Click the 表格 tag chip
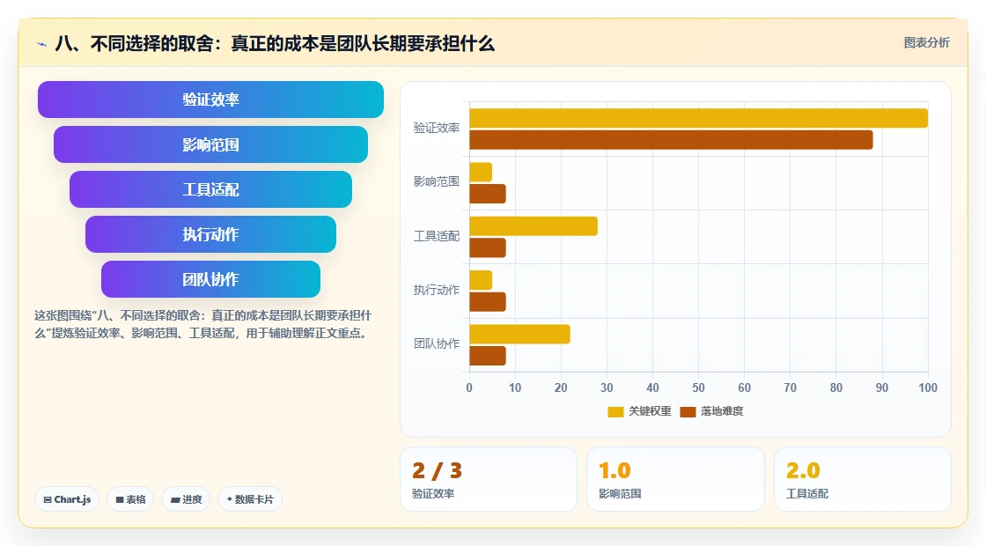The height and width of the screenshot is (546, 986). coord(130,499)
